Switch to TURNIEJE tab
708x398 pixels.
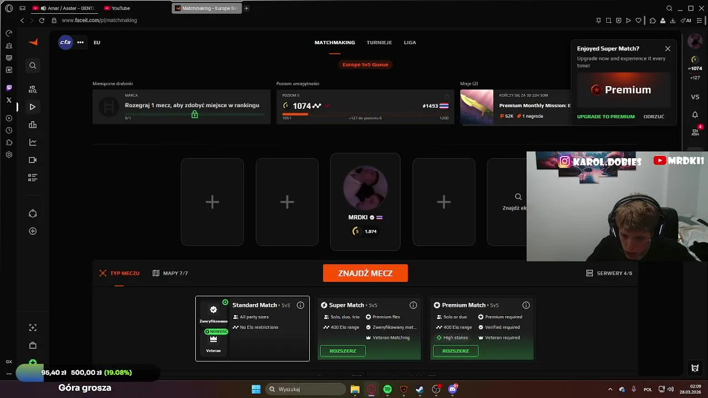pos(379,43)
